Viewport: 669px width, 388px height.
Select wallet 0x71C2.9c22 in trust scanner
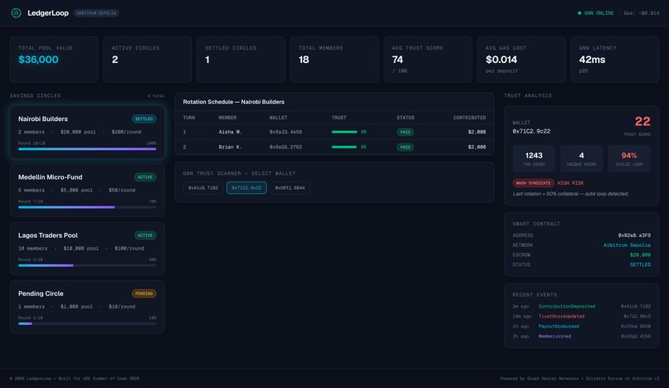[247, 187]
